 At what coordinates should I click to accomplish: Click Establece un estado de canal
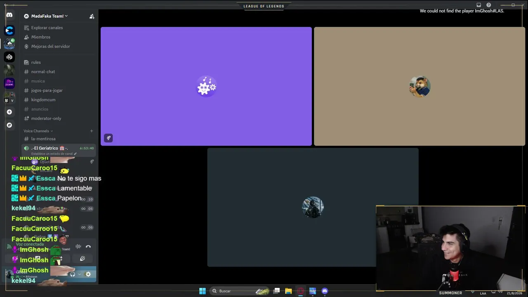click(54, 154)
